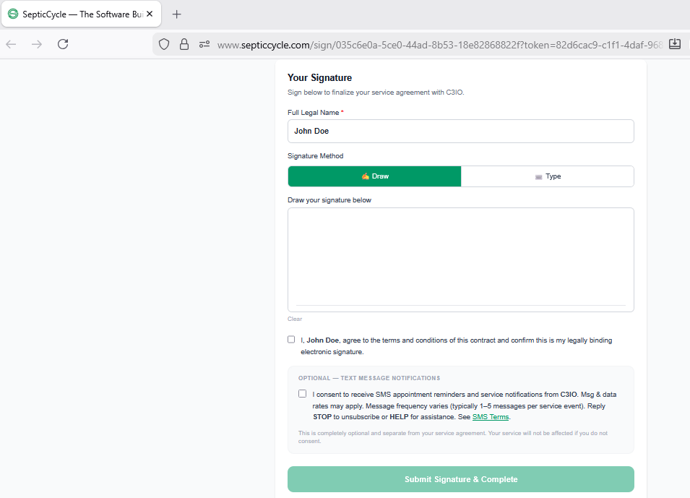Open the SMS Terms link
The width and height of the screenshot is (690, 498).
coord(491,417)
